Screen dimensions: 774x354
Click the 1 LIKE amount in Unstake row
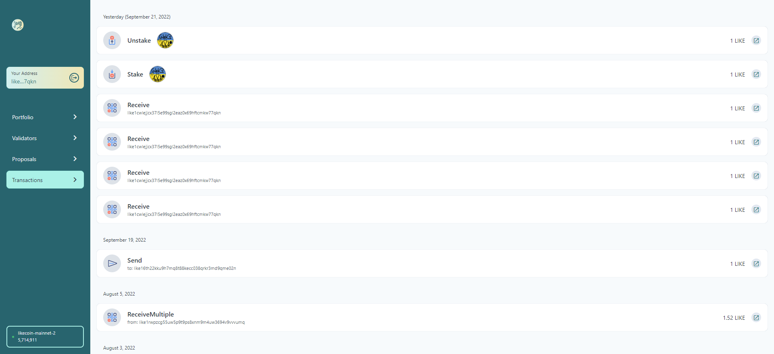pyautogui.click(x=737, y=41)
